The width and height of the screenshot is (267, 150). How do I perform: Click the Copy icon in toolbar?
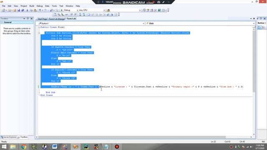(31, 10)
